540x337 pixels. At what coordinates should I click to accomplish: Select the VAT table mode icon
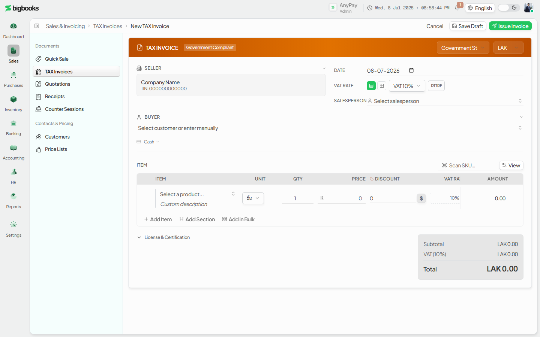click(x=382, y=86)
